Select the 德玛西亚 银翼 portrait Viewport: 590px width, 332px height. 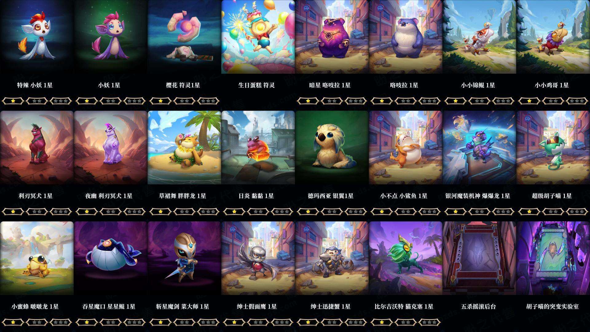(x=332, y=148)
